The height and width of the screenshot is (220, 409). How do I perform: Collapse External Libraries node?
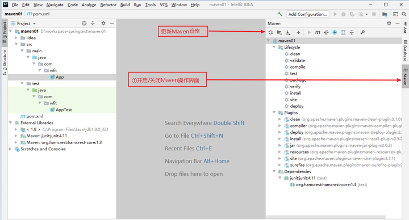point(10,122)
